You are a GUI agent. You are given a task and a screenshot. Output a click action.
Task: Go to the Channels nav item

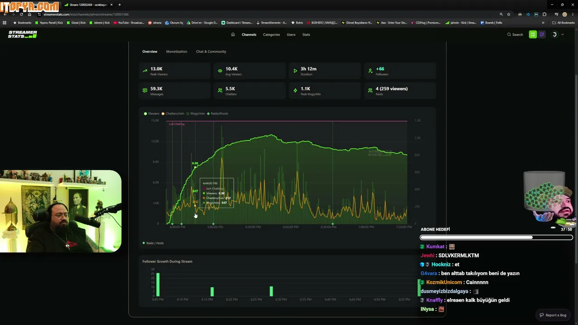249,34
